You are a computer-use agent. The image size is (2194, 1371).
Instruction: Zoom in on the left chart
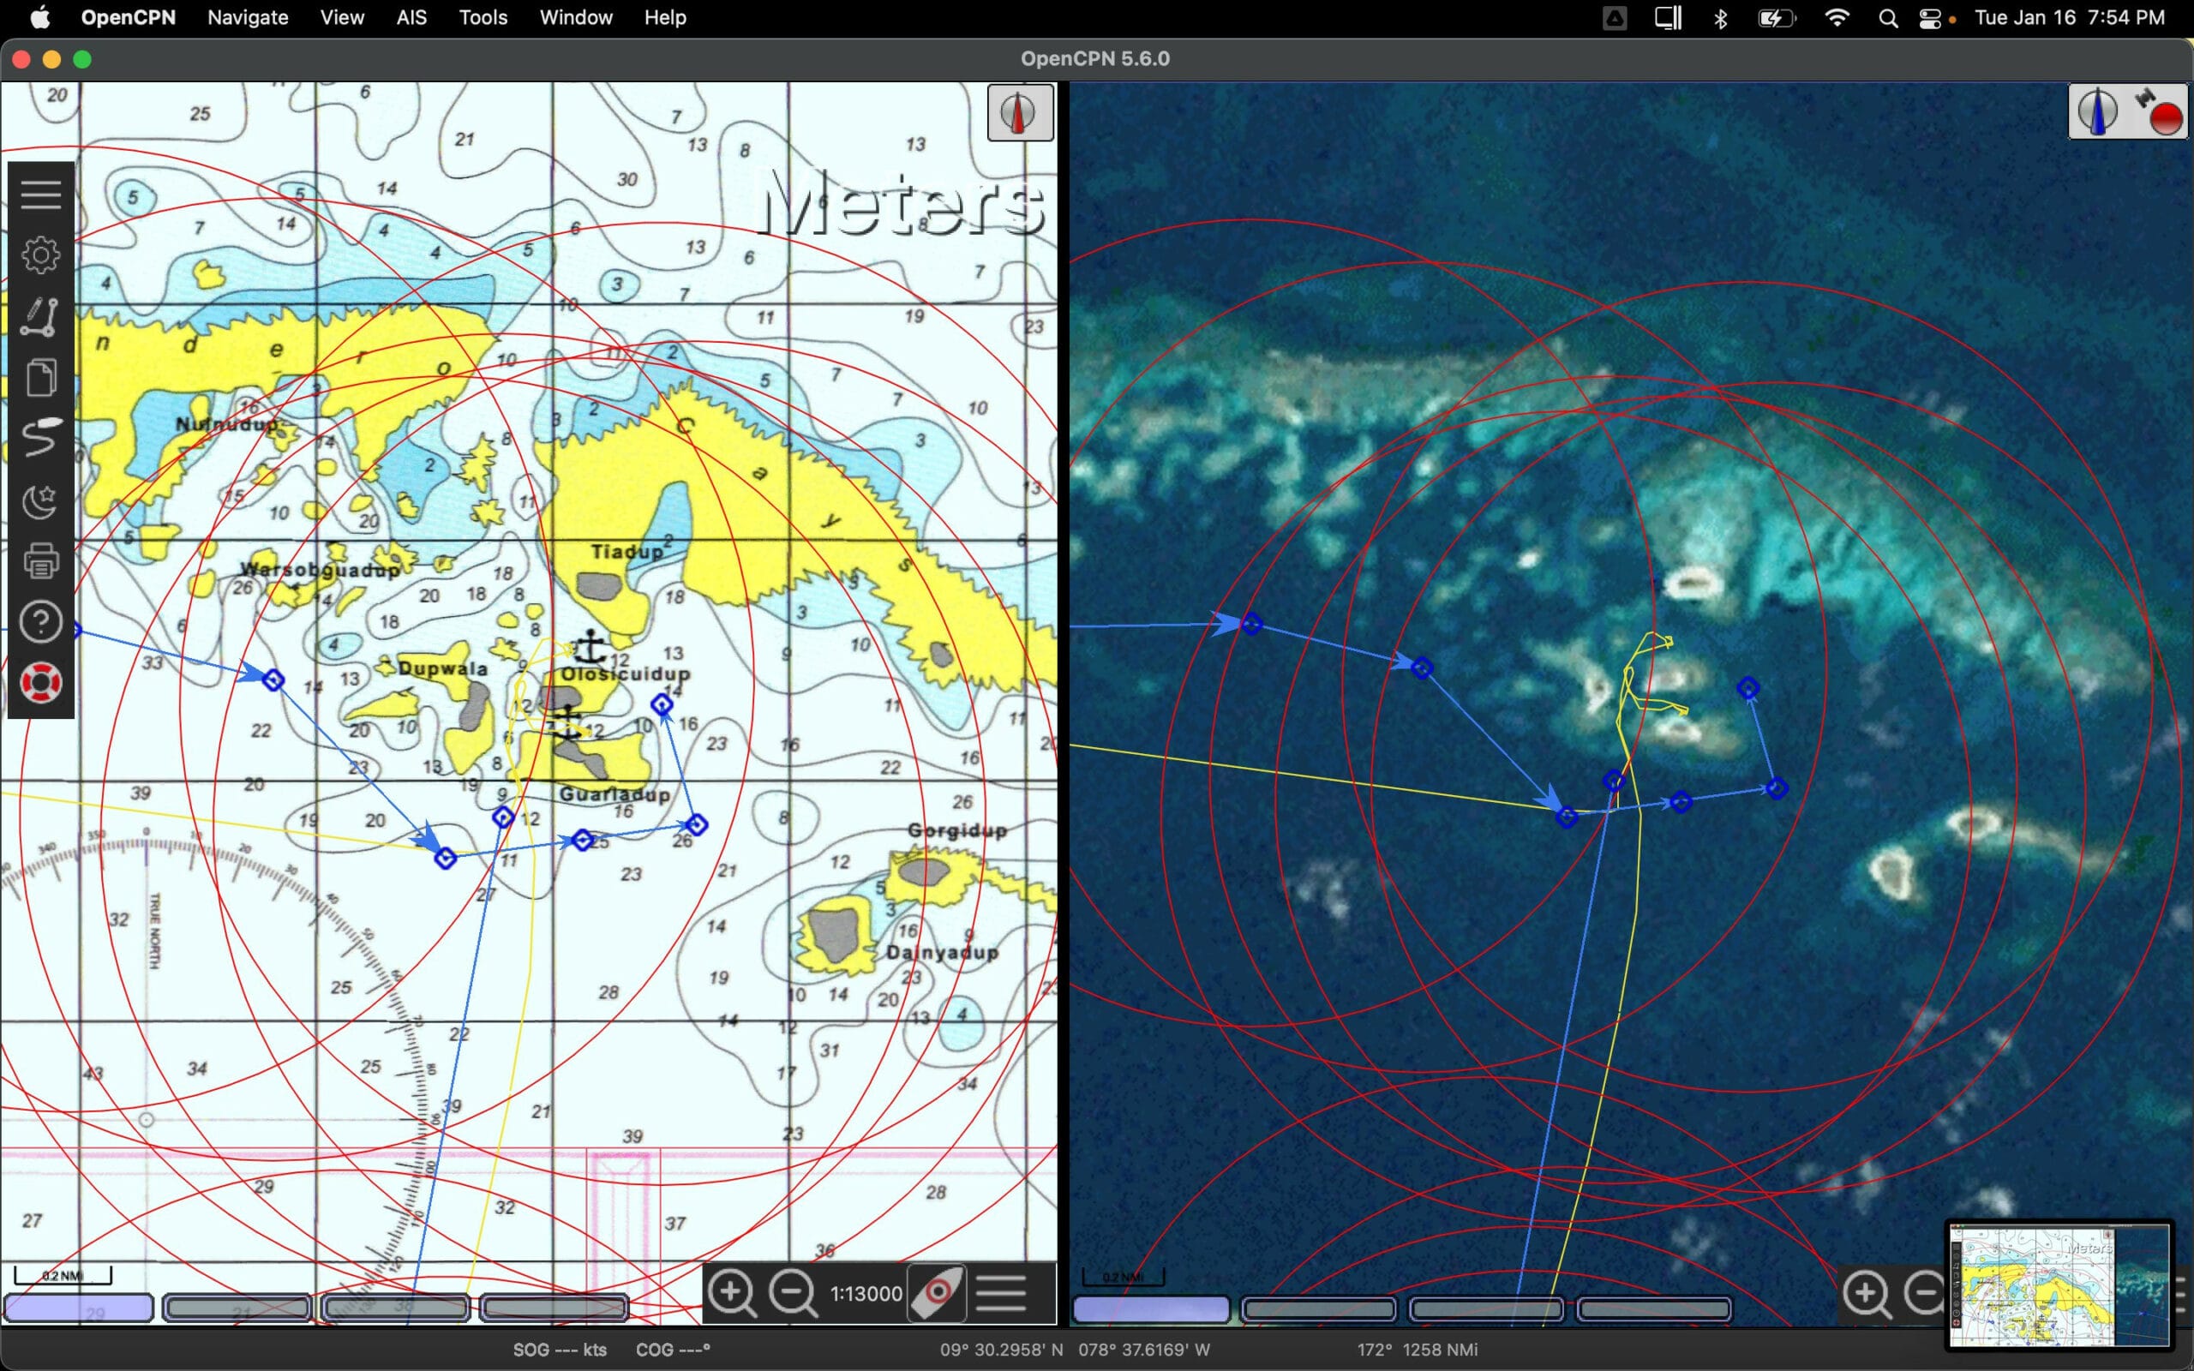click(x=731, y=1293)
